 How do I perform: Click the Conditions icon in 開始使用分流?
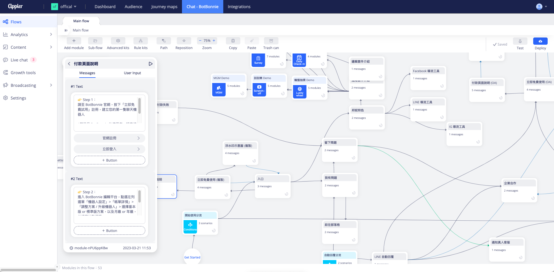pos(190,226)
